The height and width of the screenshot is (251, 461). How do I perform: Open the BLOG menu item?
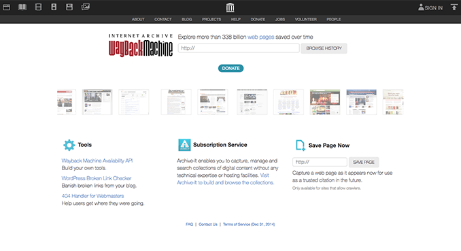[x=187, y=20]
